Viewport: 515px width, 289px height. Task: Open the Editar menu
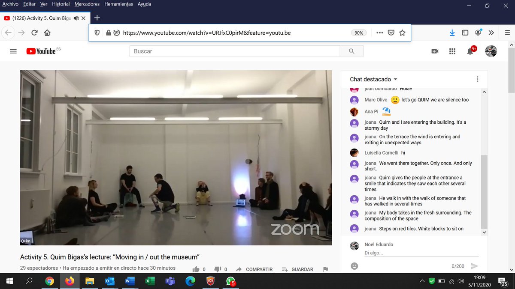click(x=29, y=4)
